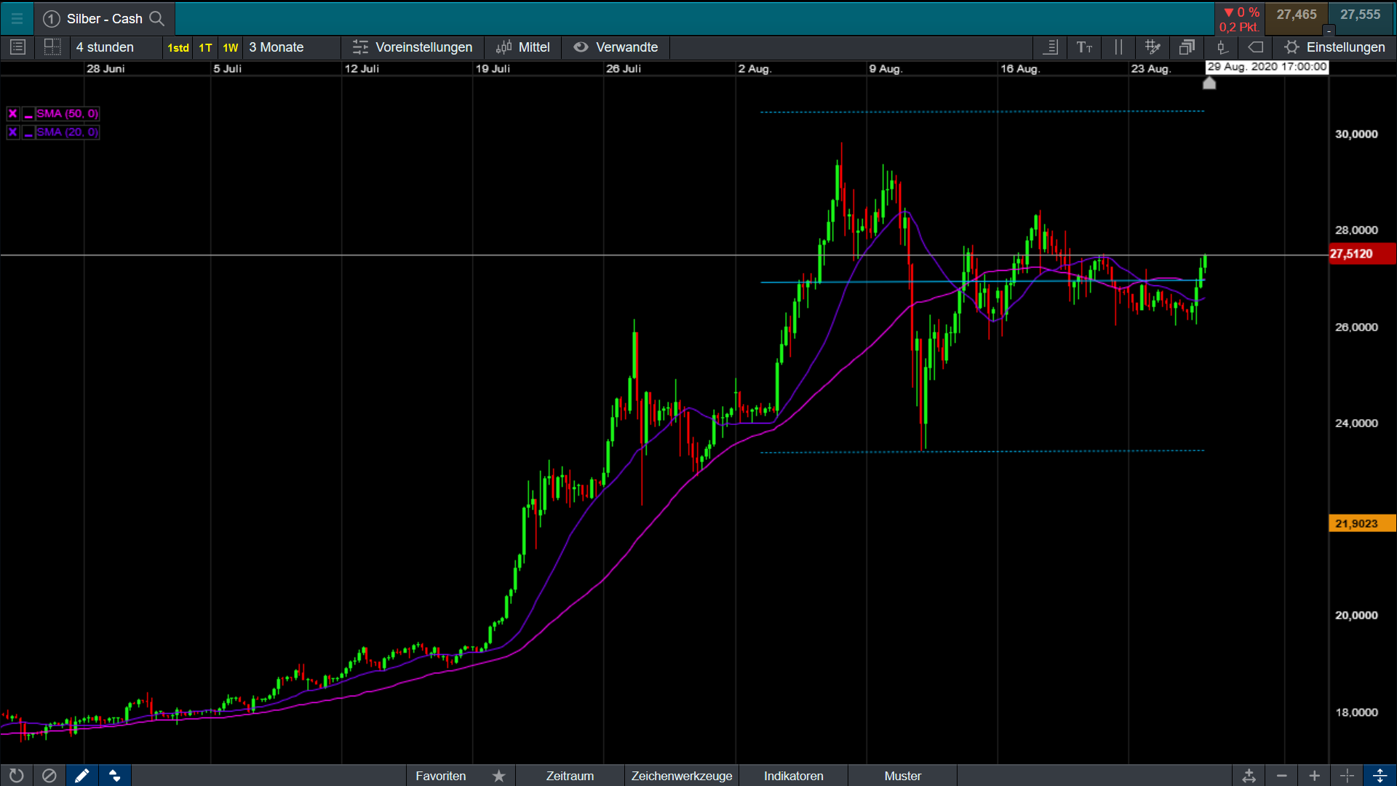Open Einstellungen settings
Viewport: 1397px width, 786px height.
point(1335,47)
